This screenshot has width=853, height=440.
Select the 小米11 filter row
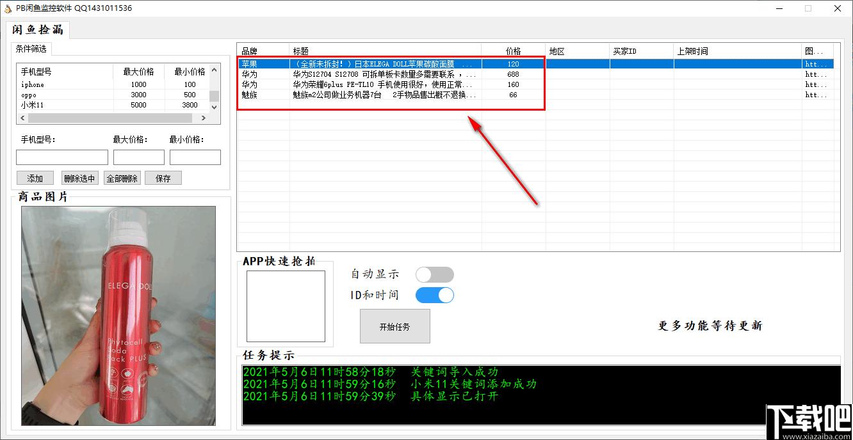pyautogui.click(x=113, y=105)
